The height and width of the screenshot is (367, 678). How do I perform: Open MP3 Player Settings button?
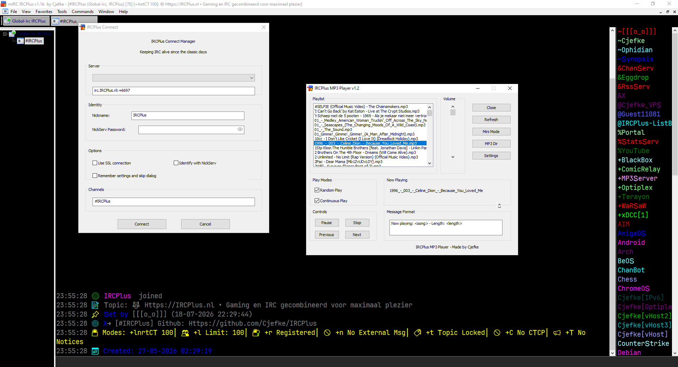click(x=491, y=156)
